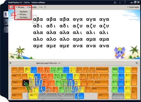
Task: Click the orange '0 )' key
Action: [x=79, y=70]
